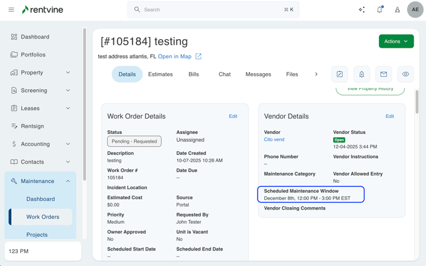426x266 pixels.
Task: Click the page vertical scrollbar
Action: pos(417,102)
